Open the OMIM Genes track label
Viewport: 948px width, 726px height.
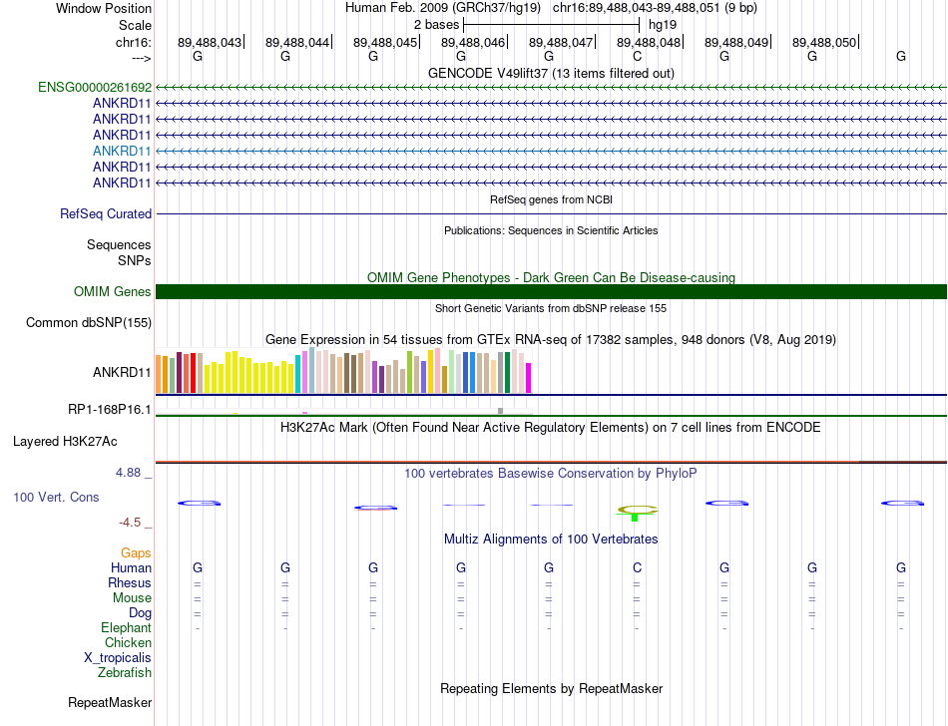click(113, 292)
